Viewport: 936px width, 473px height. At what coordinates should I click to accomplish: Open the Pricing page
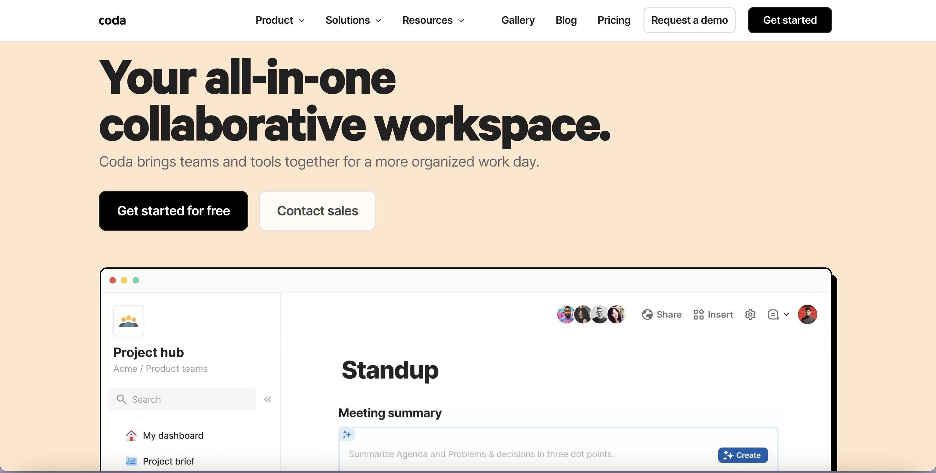614,20
